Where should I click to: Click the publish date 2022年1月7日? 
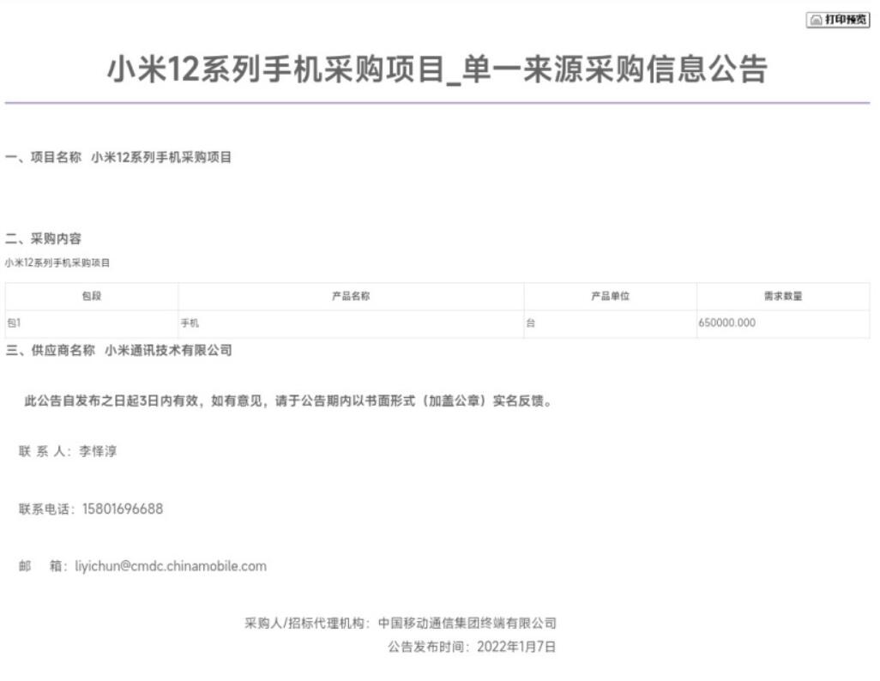click(516, 647)
